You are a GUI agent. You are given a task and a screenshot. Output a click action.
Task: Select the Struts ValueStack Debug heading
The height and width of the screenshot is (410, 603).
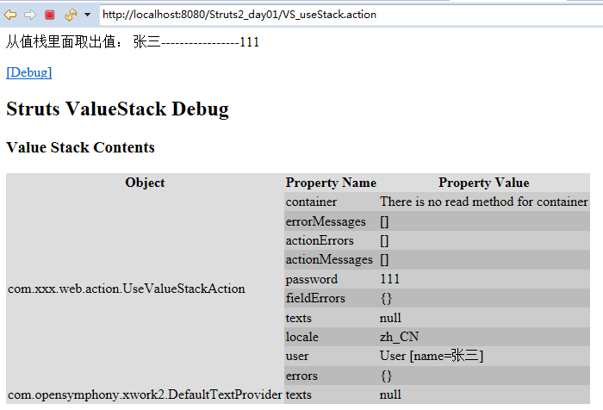[x=117, y=109]
